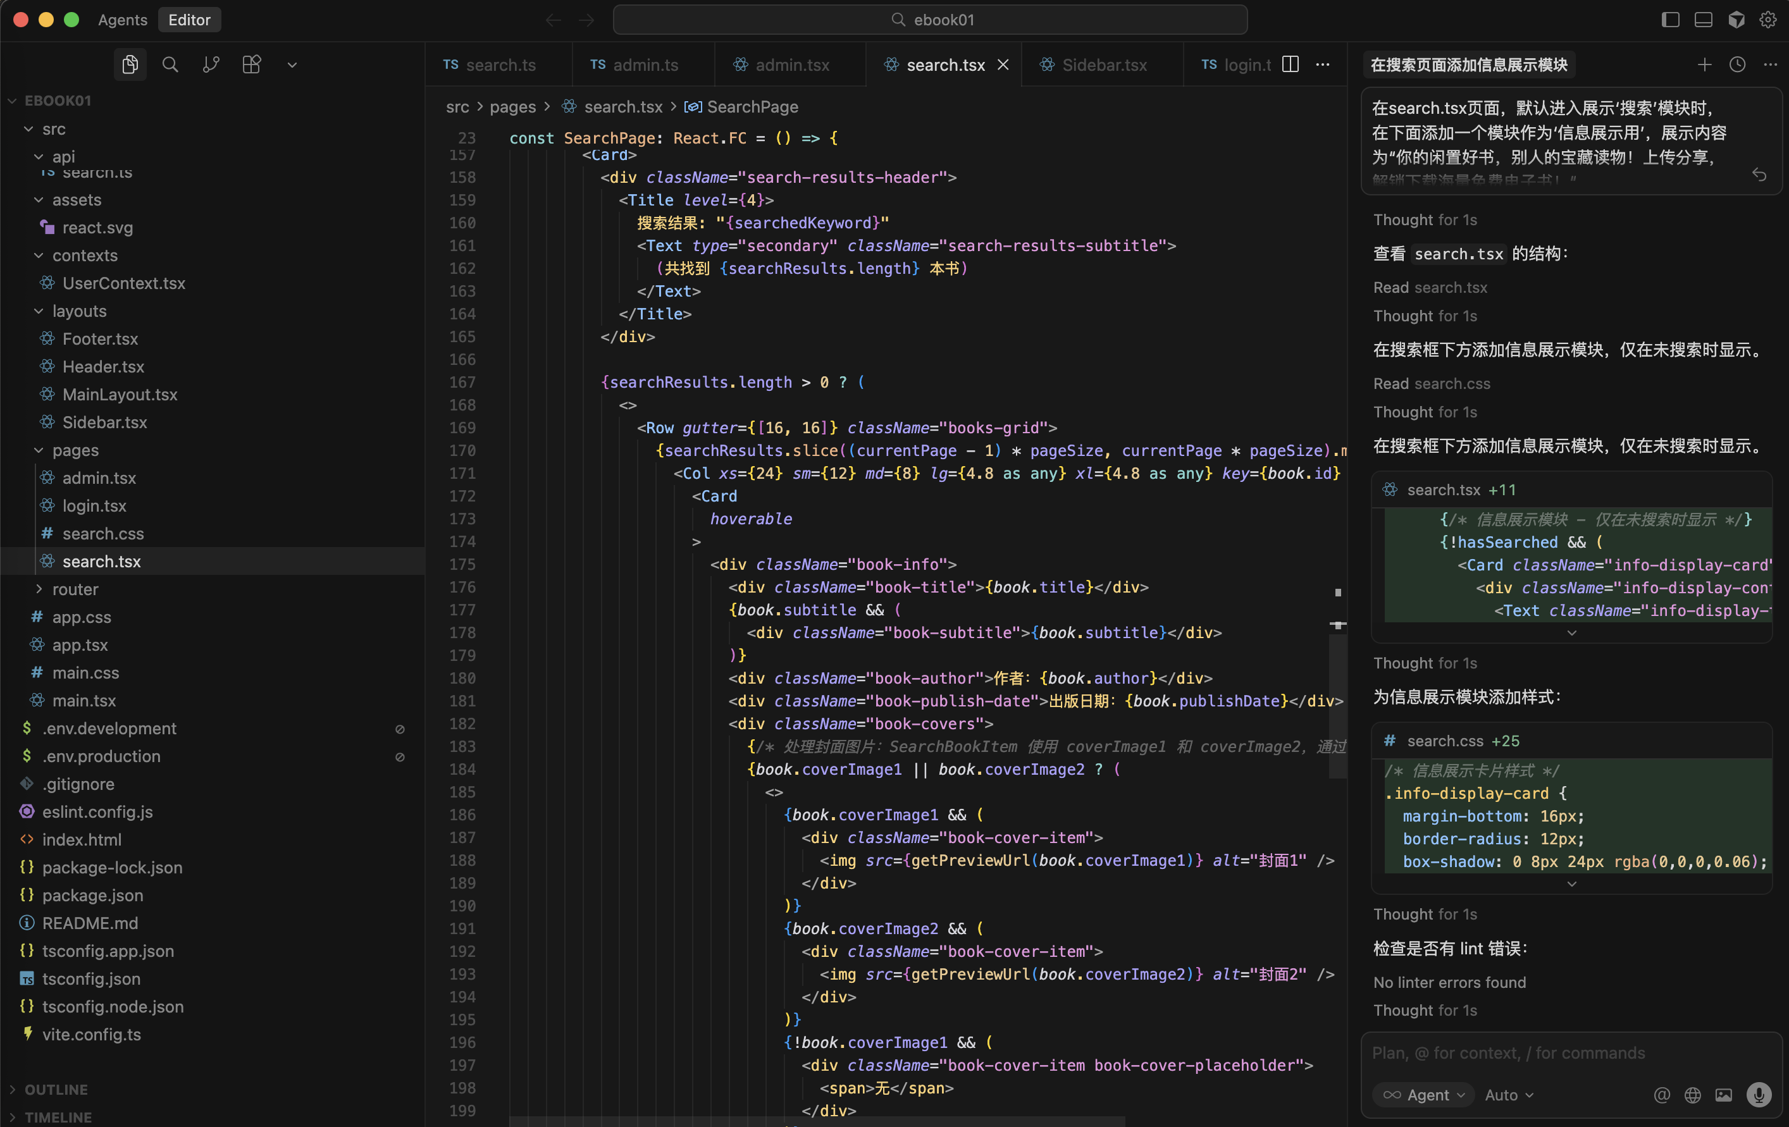Viewport: 1789px width, 1127px height.
Task: Open the Auto model dropdown
Action: [x=1509, y=1094]
